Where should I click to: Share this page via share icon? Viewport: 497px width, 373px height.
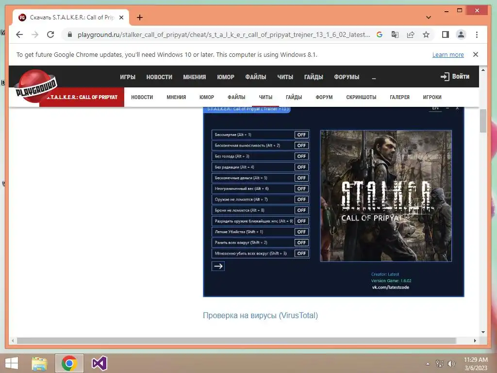[x=411, y=34]
